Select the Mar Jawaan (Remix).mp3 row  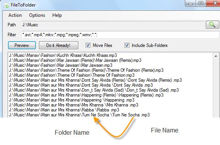pos(75,60)
